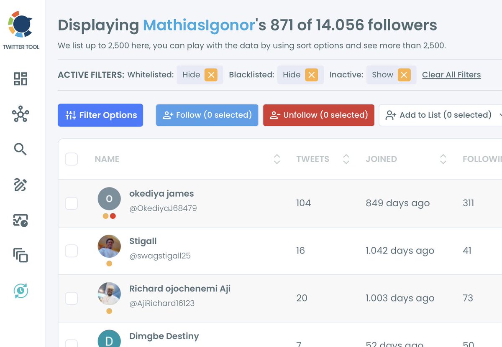Remove the Whitelisted Hide filter

[x=211, y=75]
